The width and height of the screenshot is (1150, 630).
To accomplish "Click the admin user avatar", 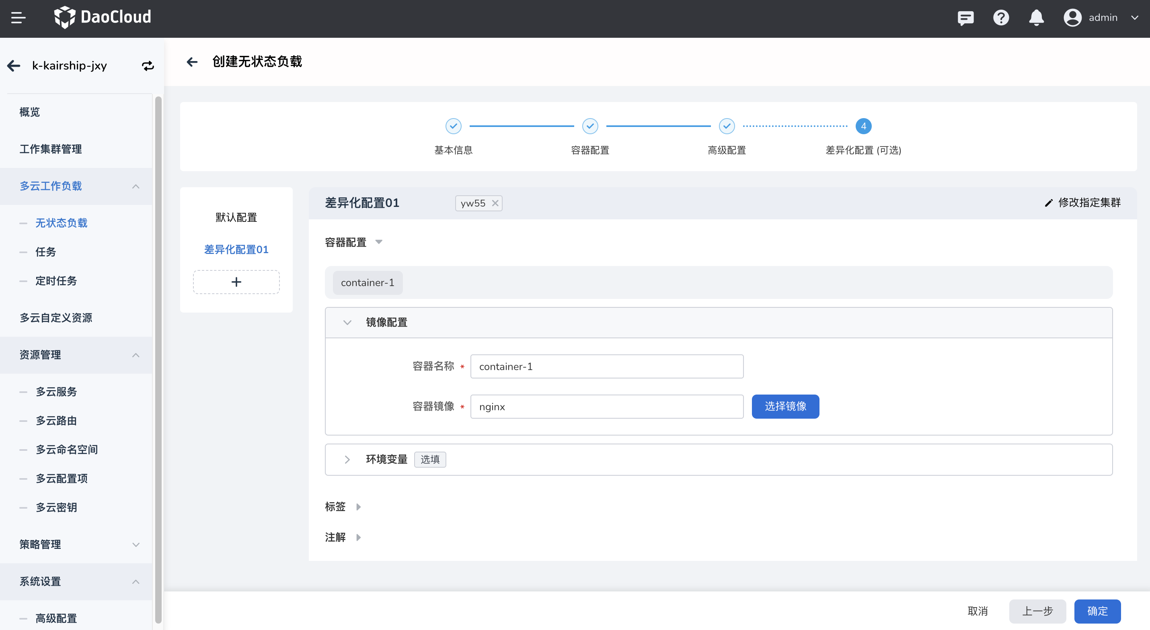I will coord(1072,18).
